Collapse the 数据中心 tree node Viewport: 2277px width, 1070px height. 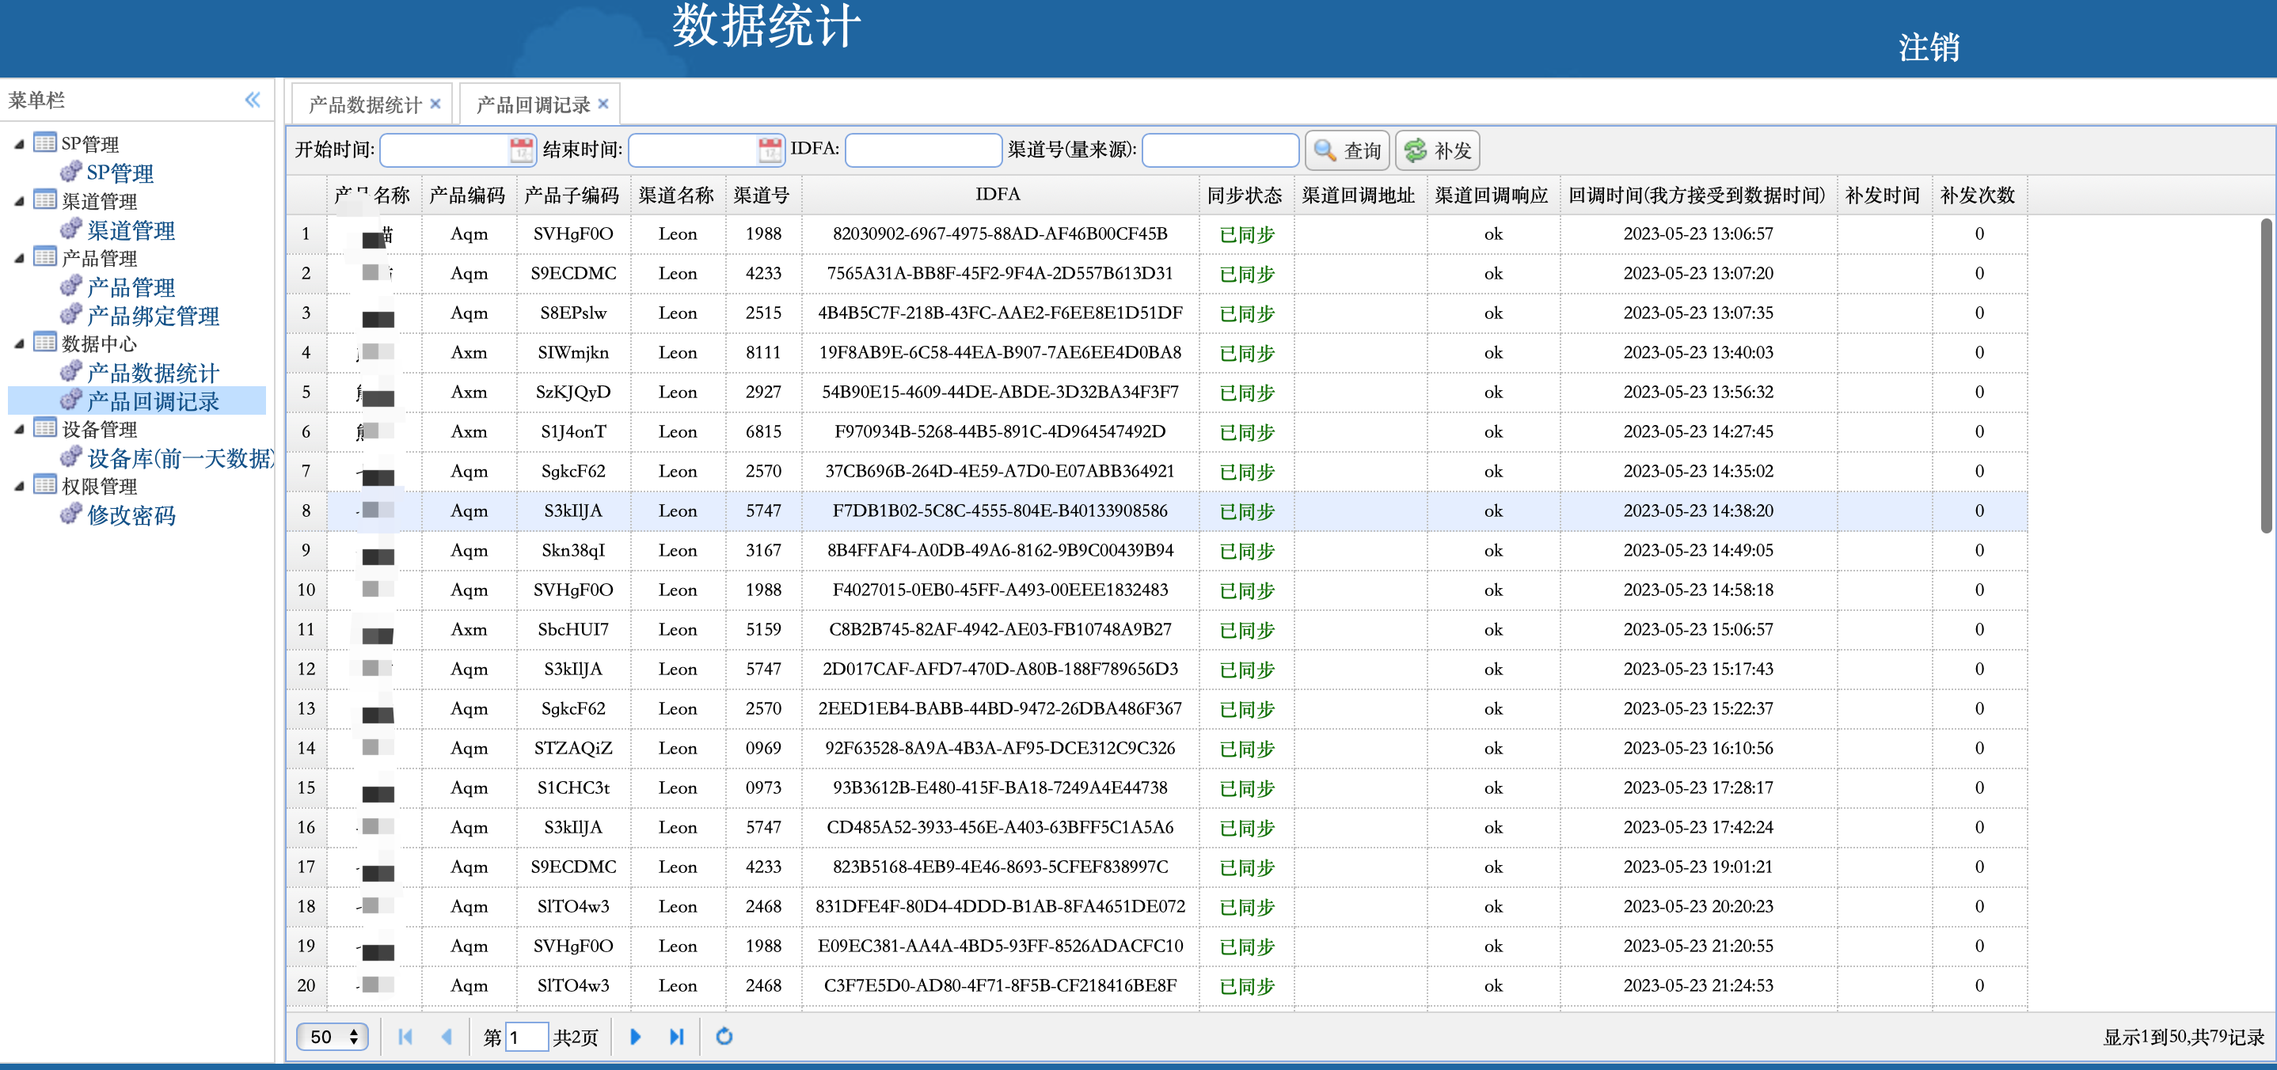pyautogui.click(x=18, y=344)
